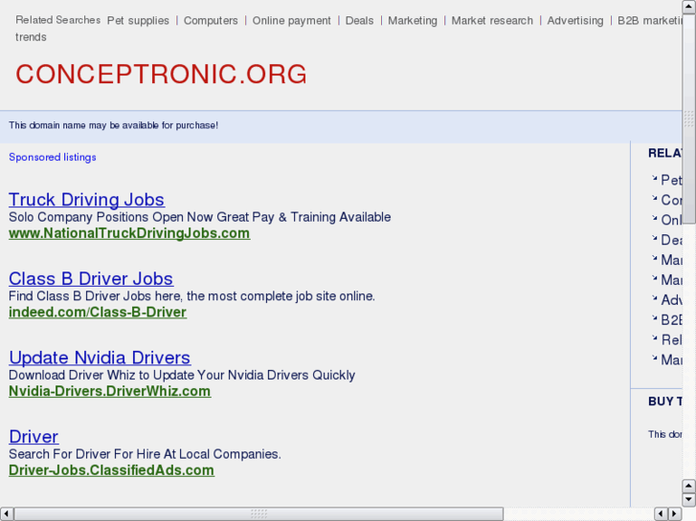The height and width of the screenshot is (521, 696).
Task: Select Marketing in top related searches
Action: (x=413, y=21)
